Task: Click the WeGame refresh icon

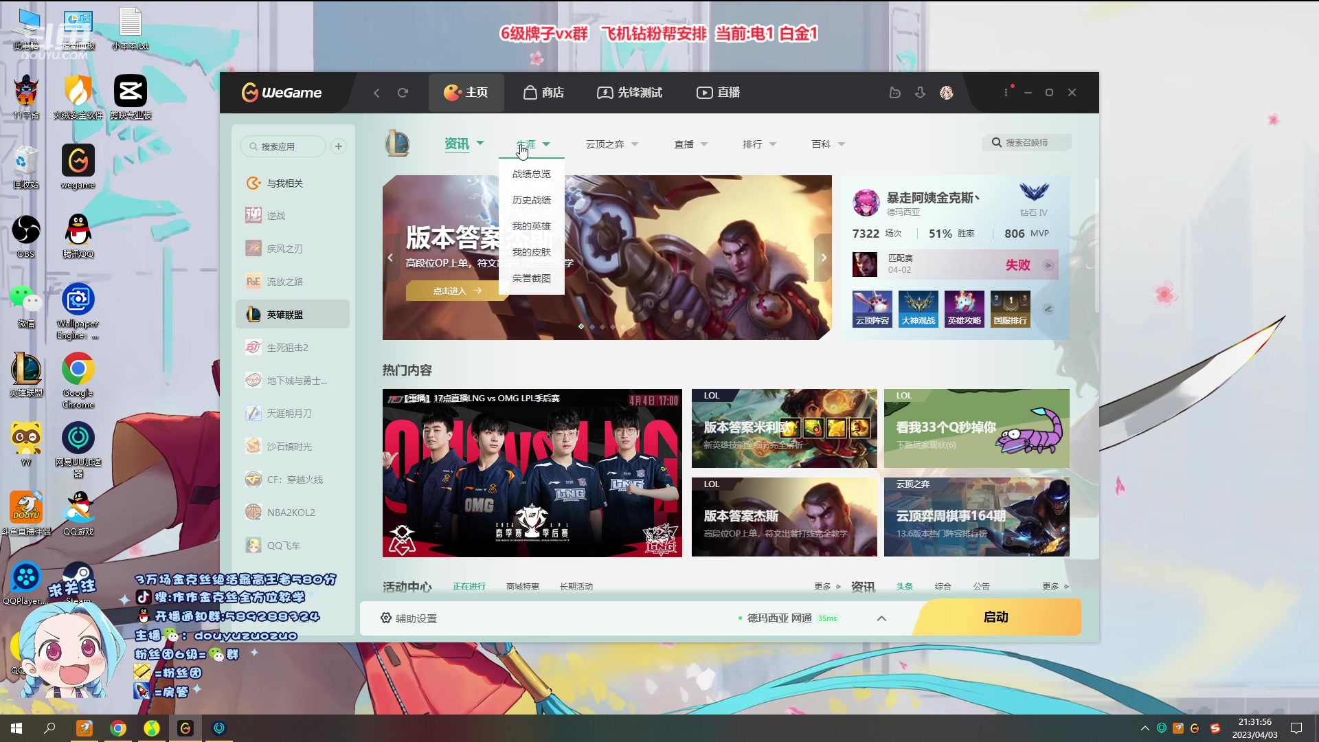Action: point(403,93)
